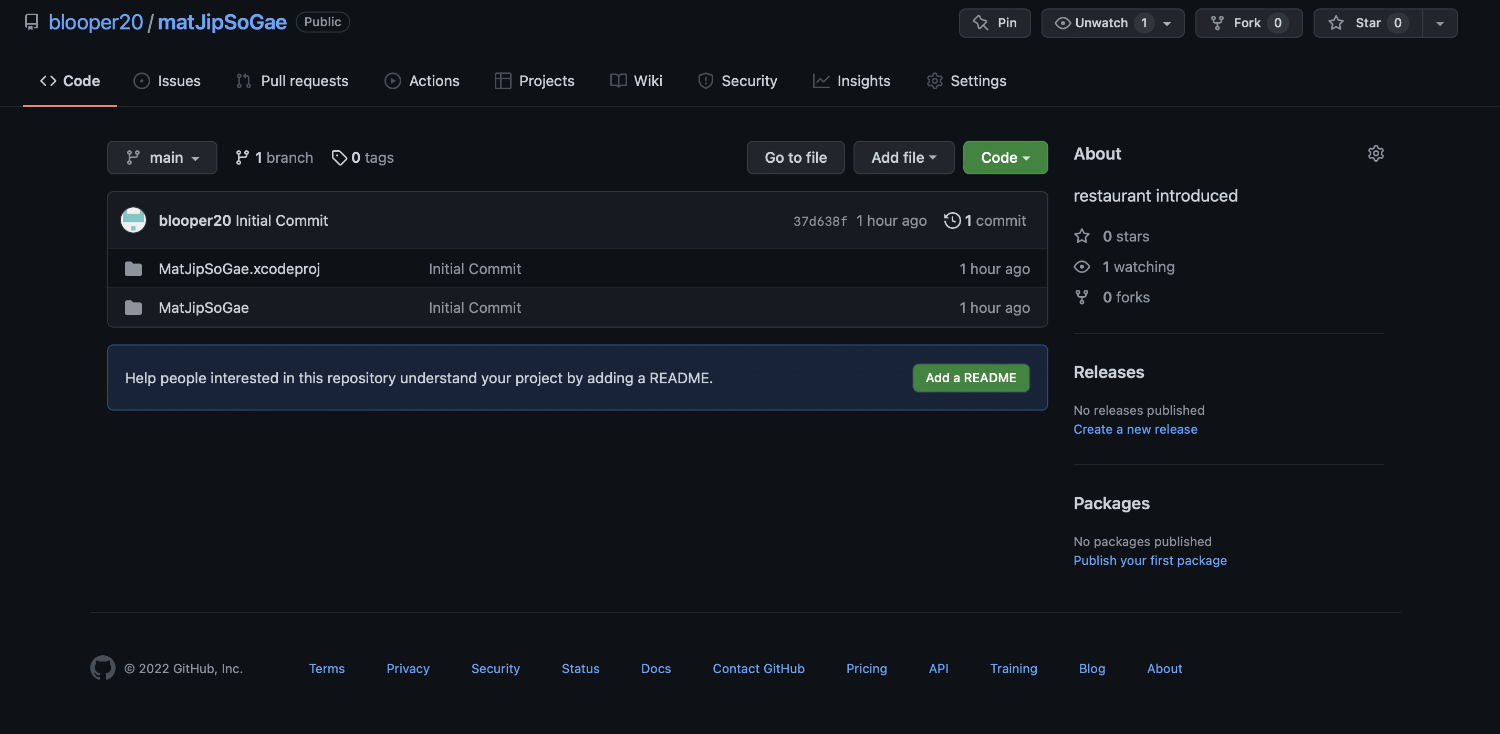Open the MatJipSoGae.xcodeproj folder
This screenshot has width=1500, height=734.
coord(239,268)
